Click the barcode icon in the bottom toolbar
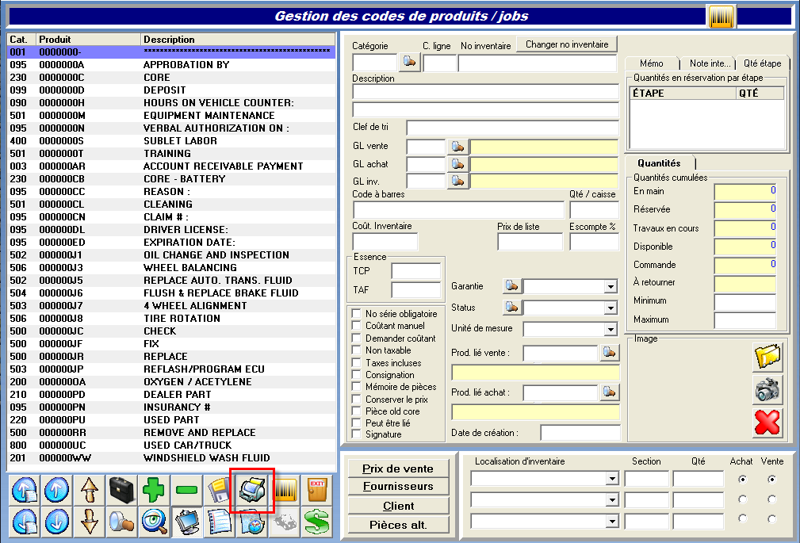The image size is (800, 543). pyautogui.click(x=285, y=491)
